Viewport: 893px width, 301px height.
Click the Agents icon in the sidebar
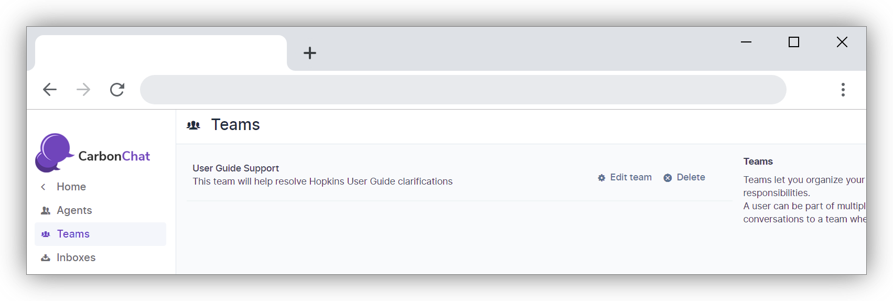46,211
